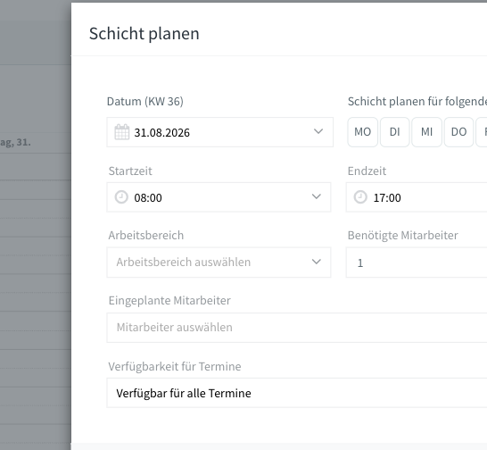
Task: Click the 17:00 end time field
Action: coord(417,197)
